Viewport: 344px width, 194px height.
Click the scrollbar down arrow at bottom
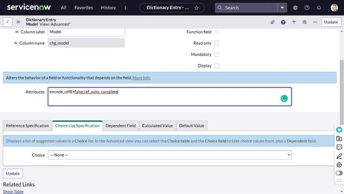click(x=342, y=192)
